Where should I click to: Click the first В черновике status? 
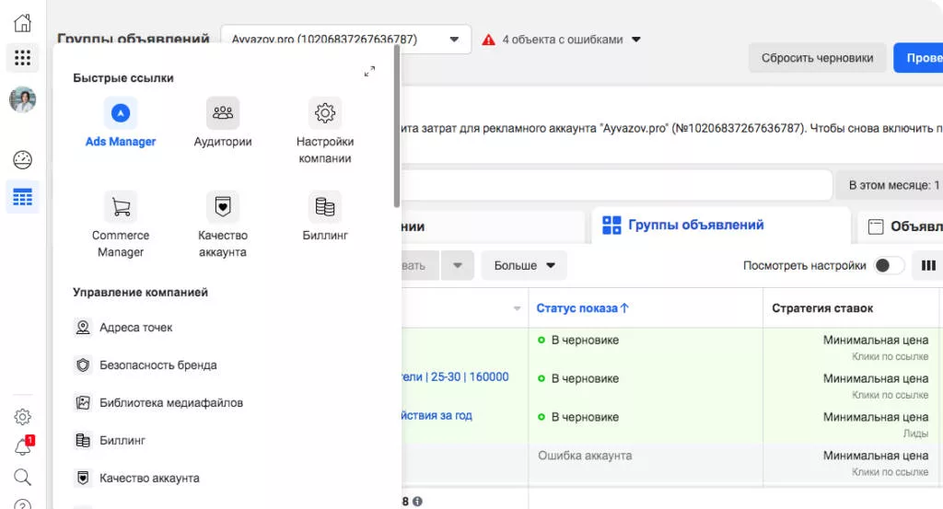(585, 341)
